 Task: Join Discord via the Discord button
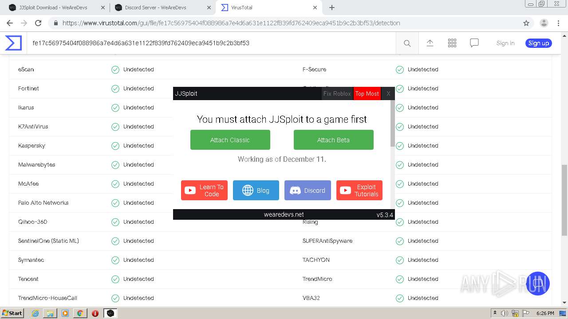[308, 191]
